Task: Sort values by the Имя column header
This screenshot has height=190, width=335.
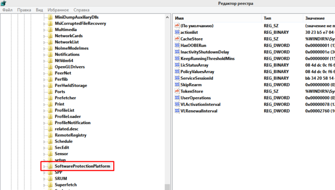Action: click(217, 18)
